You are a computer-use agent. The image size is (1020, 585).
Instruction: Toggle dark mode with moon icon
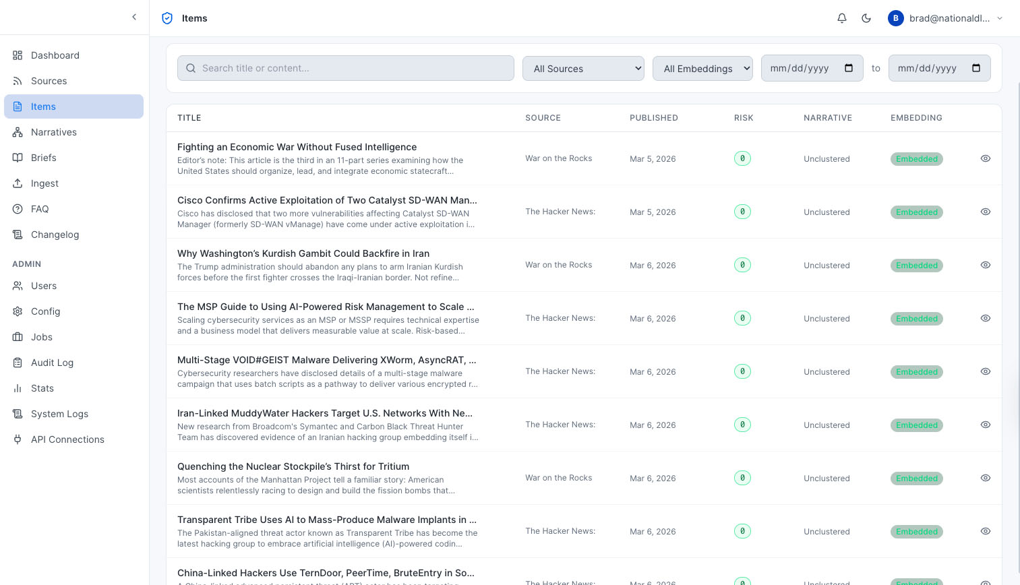click(x=866, y=18)
